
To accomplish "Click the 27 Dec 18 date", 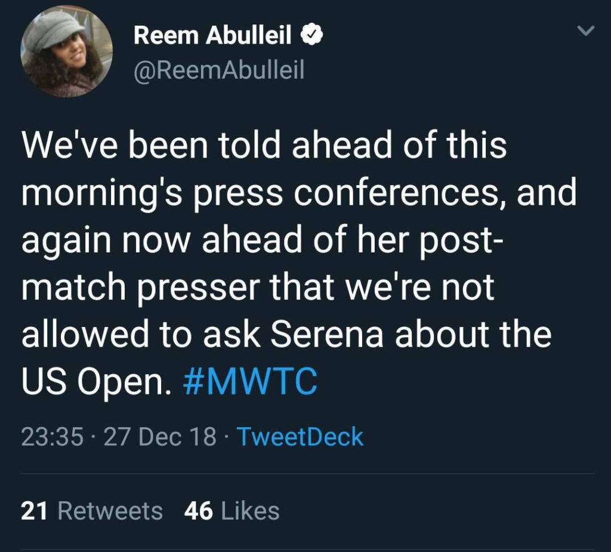I will click(160, 437).
